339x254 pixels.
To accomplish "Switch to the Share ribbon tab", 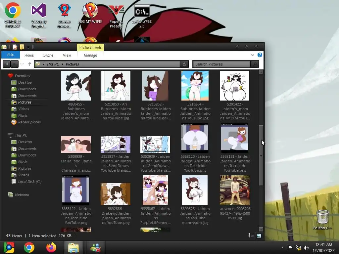I will click(x=48, y=55).
